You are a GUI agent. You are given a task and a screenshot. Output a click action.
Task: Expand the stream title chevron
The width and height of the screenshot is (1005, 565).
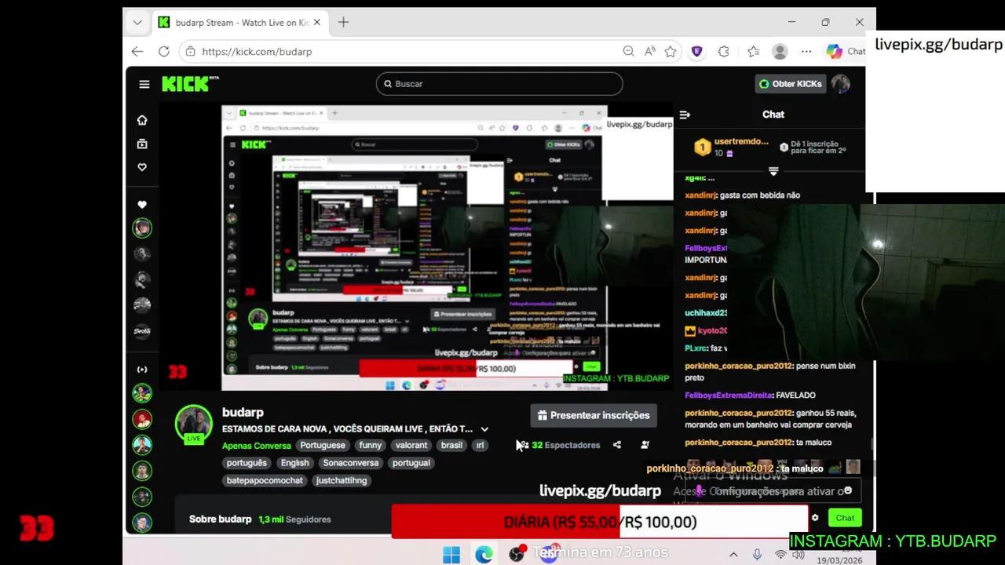(x=484, y=429)
